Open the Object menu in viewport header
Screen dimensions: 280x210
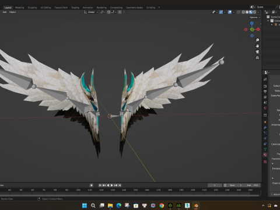(12, 12)
